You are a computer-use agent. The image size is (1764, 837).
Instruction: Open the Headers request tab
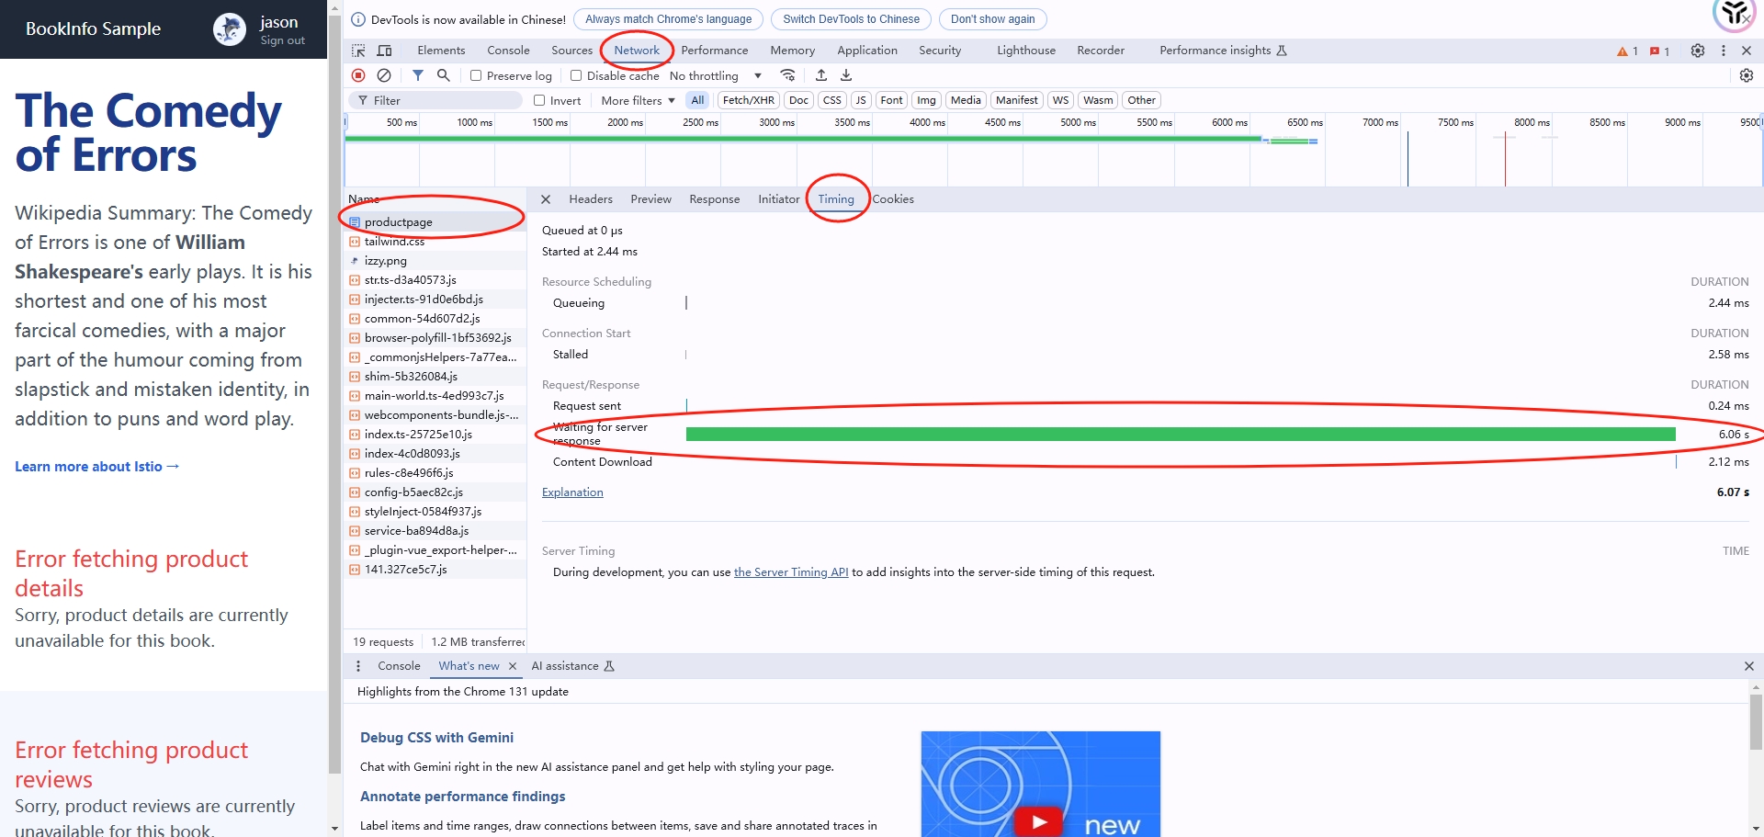tap(591, 199)
